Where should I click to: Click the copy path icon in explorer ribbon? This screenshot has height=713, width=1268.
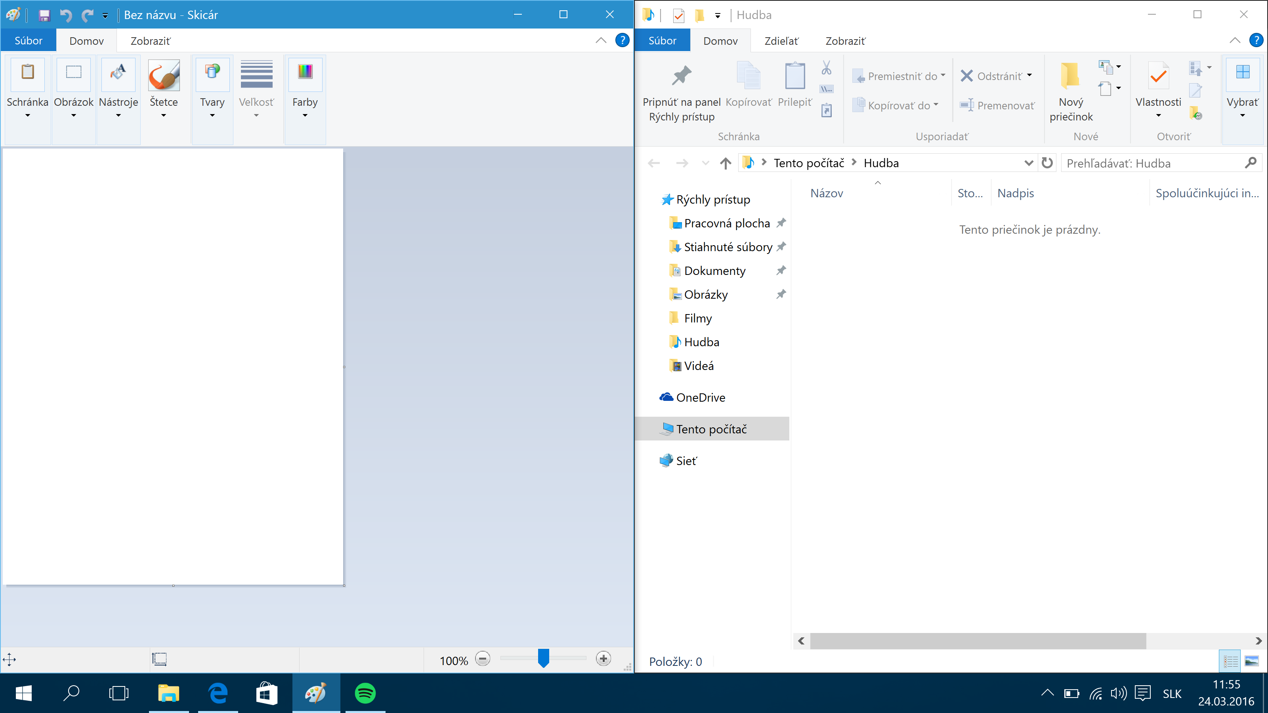827,89
